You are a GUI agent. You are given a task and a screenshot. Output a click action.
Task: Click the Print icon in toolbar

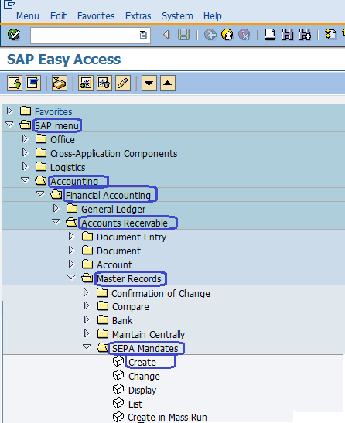click(x=270, y=35)
